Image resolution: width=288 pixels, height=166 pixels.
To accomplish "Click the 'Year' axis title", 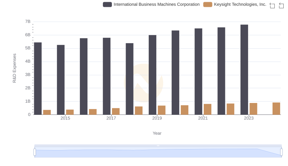I will tap(157, 133).
